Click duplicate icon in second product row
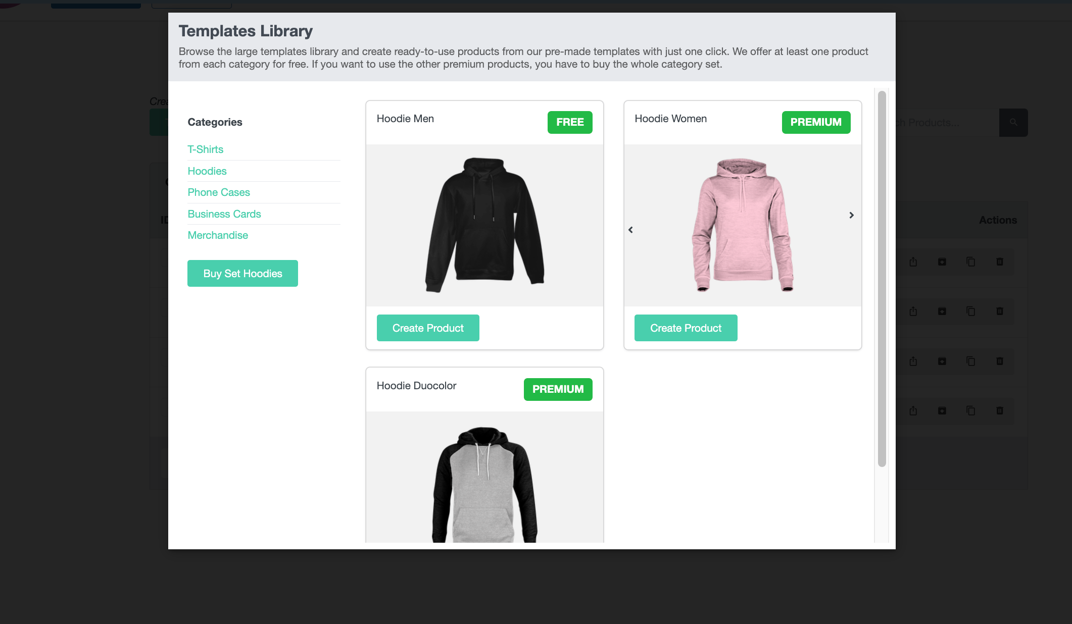The width and height of the screenshot is (1072, 624). [x=970, y=311]
